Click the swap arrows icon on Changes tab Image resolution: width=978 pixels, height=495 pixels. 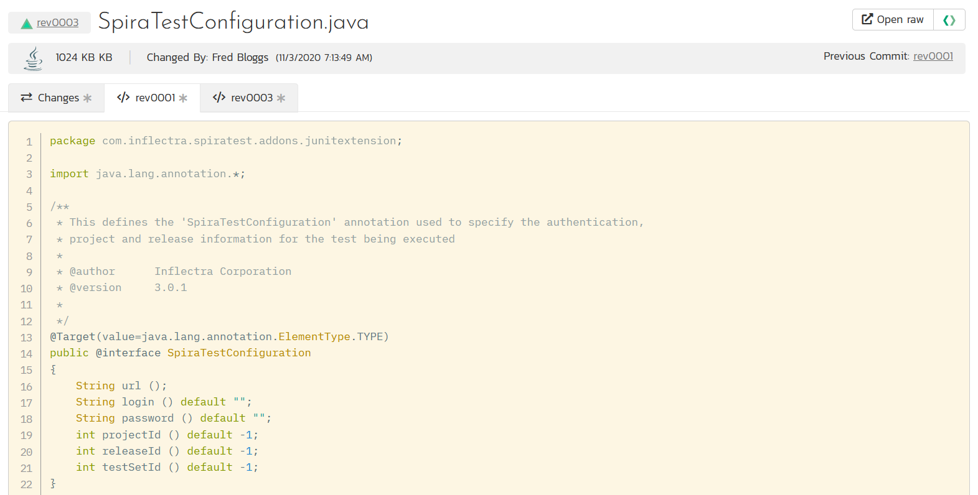[x=26, y=98]
